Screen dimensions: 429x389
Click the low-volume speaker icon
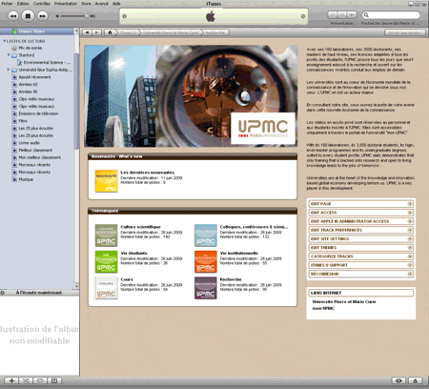click(57, 16)
